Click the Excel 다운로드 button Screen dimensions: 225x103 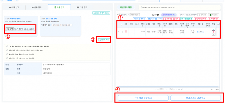[x=214, y=15]
